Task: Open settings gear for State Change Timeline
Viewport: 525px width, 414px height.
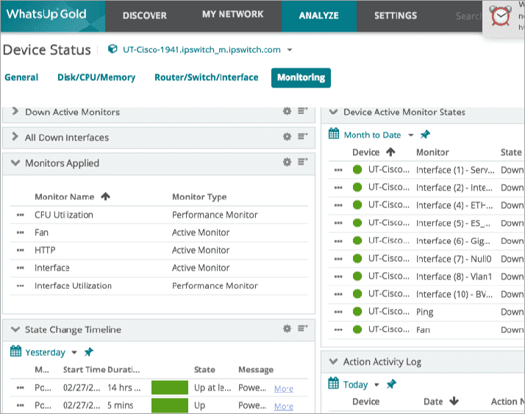Action: pyautogui.click(x=287, y=329)
